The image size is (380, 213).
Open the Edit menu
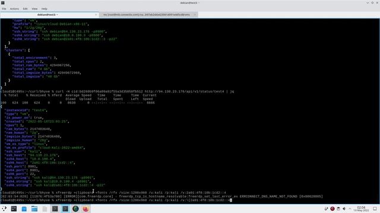25,9
